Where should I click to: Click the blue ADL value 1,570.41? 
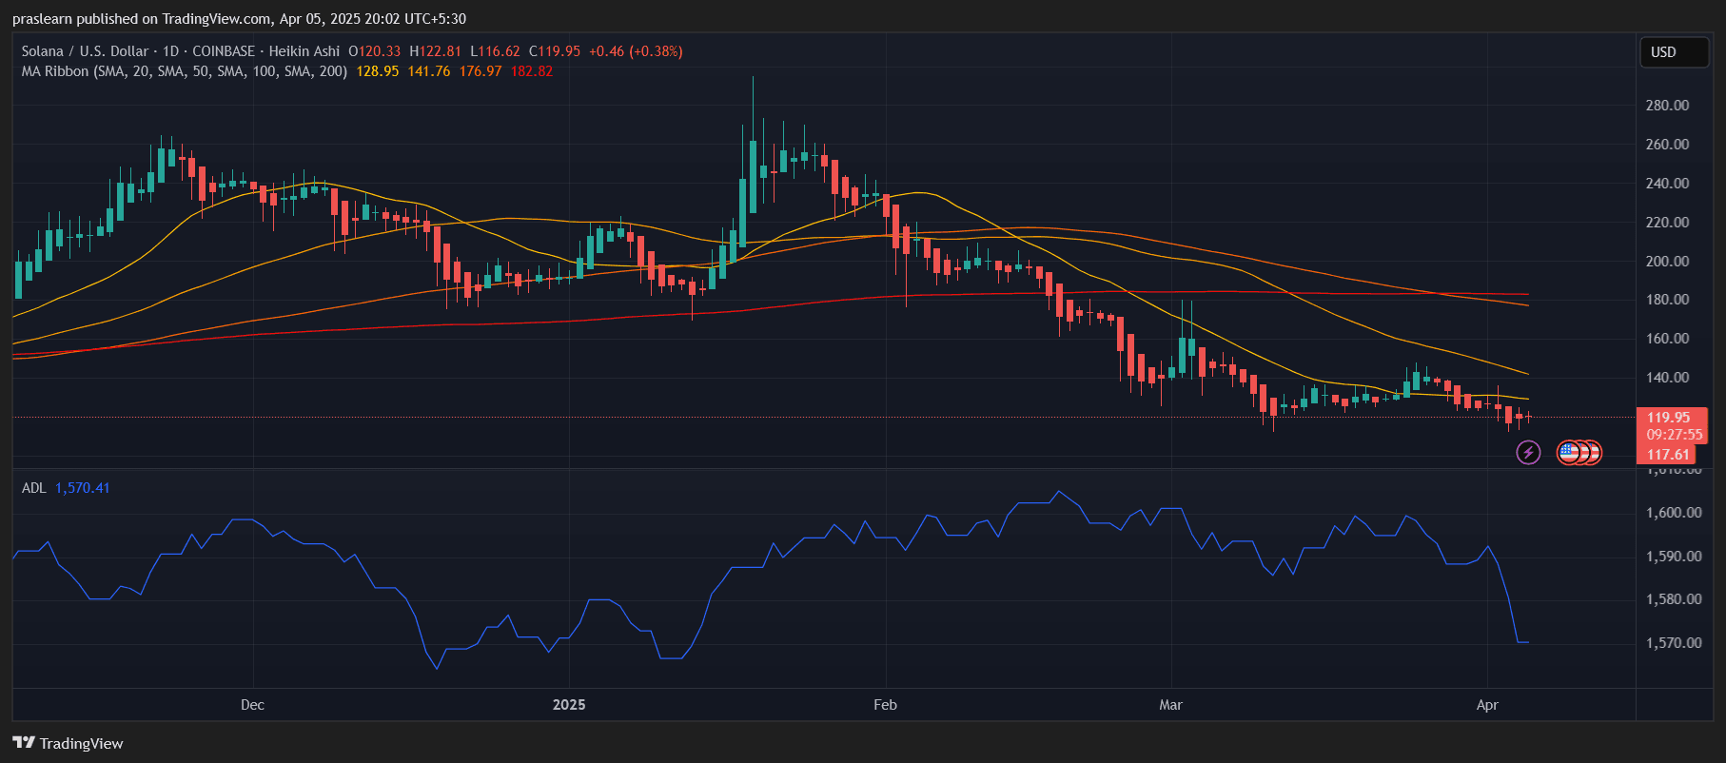(82, 488)
